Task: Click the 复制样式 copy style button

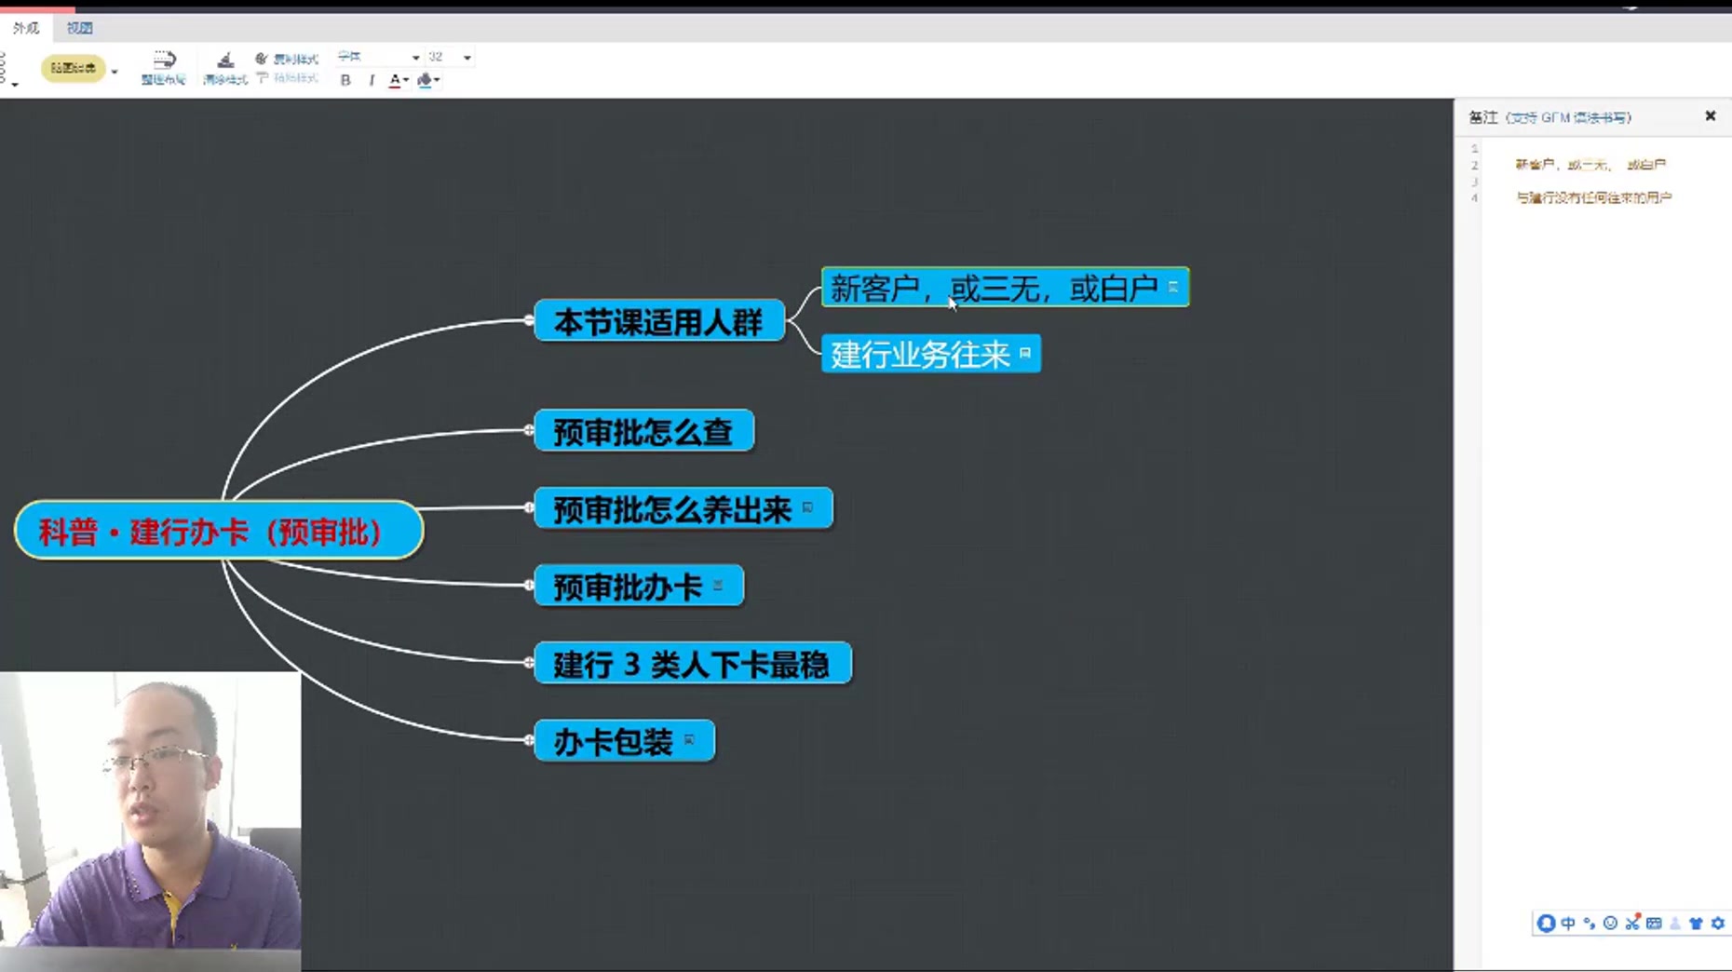Action: coord(287,59)
